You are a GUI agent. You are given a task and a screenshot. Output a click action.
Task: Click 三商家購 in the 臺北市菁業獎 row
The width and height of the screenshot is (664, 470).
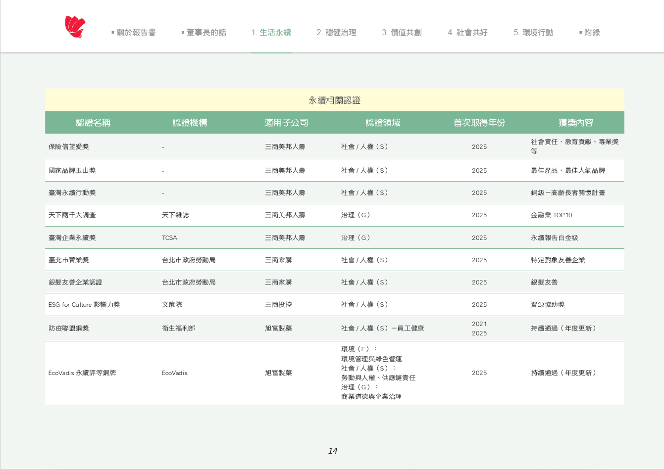coord(278,260)
